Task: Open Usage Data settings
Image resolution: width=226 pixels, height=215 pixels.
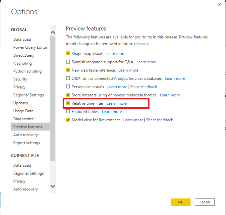Action: pyautogui.click(x=23, y=111)
